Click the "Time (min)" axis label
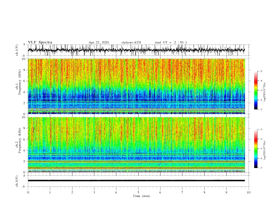This screenshot has width=280, height=216. [141, 196]
